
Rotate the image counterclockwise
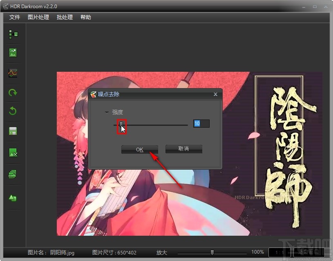tap(13, 111)
